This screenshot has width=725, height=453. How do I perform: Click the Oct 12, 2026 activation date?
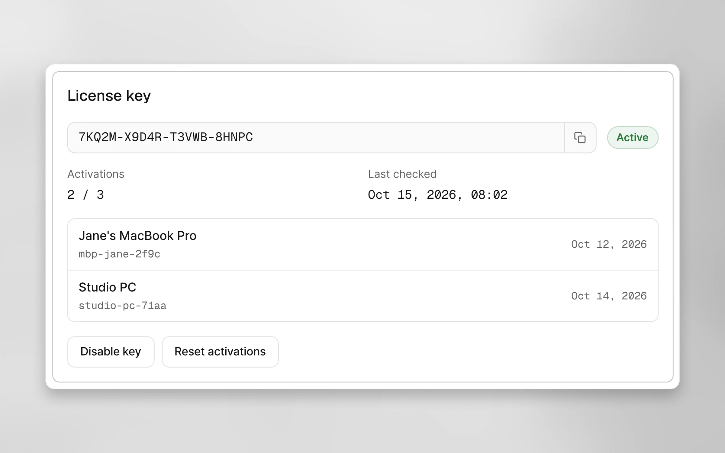click(609, 244)
